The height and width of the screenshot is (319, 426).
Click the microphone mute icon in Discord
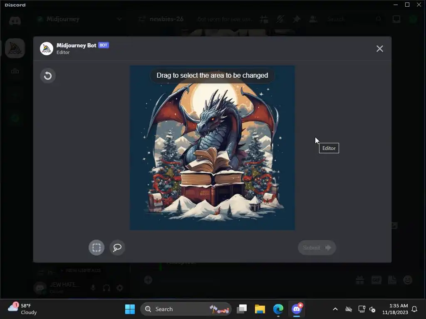point(93,288)
